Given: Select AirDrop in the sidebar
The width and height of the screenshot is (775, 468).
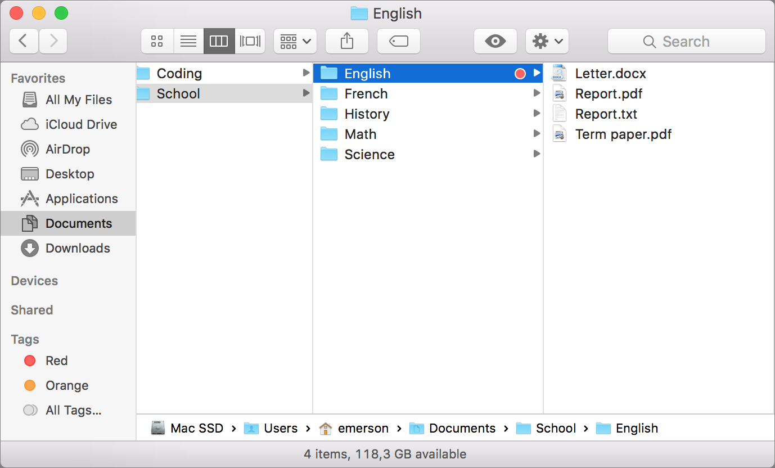Looking at the screenshot, I should tap(67, 149).
